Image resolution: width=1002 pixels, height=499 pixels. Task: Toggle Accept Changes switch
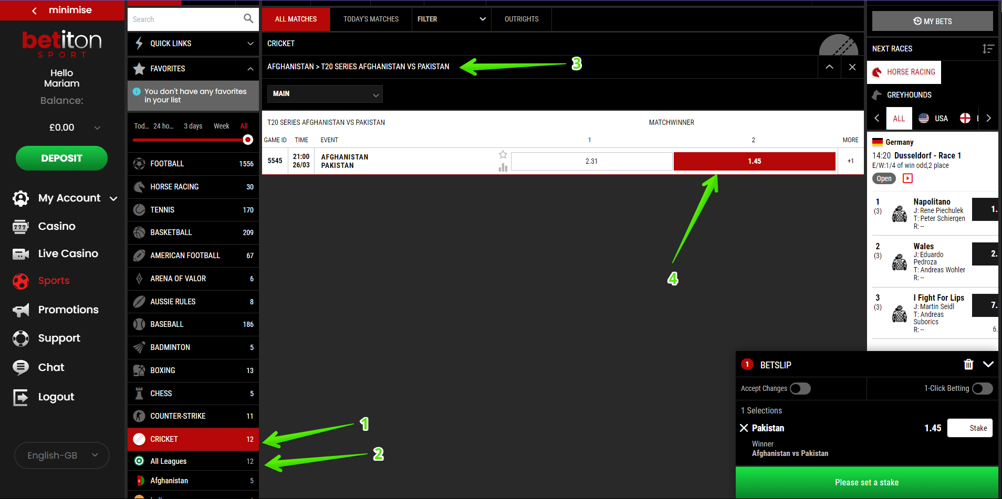tap(800, 388)
